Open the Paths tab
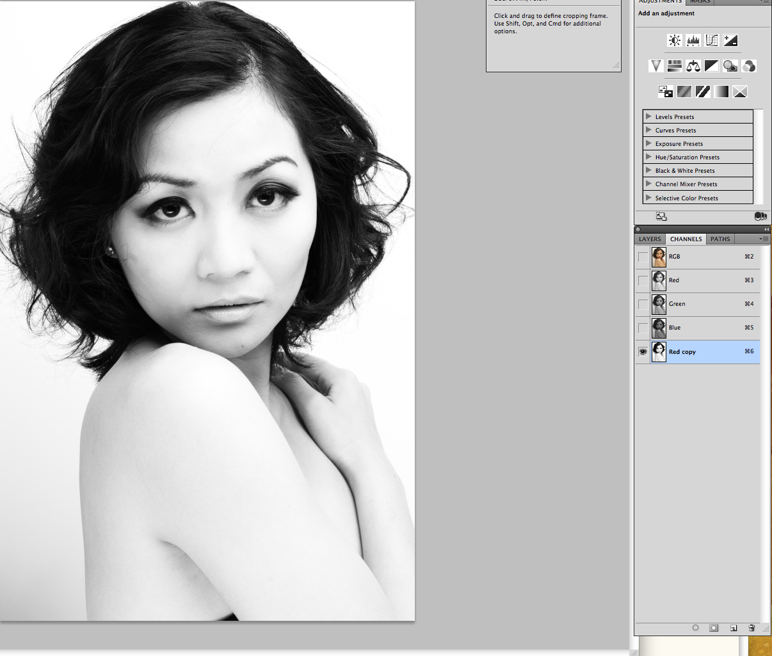772x656 pixels. [720, 239]
